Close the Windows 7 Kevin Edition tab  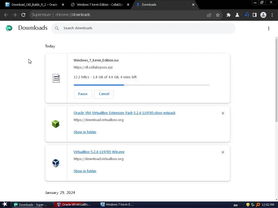[x=128, y=5]
